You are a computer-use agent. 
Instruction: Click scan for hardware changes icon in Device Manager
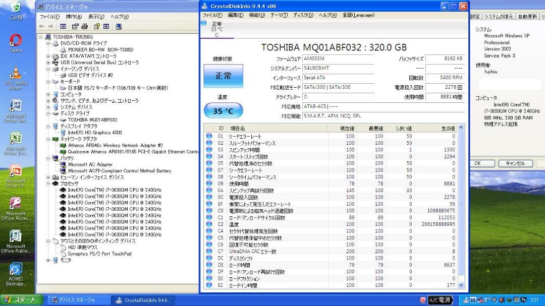coord(119,26)
